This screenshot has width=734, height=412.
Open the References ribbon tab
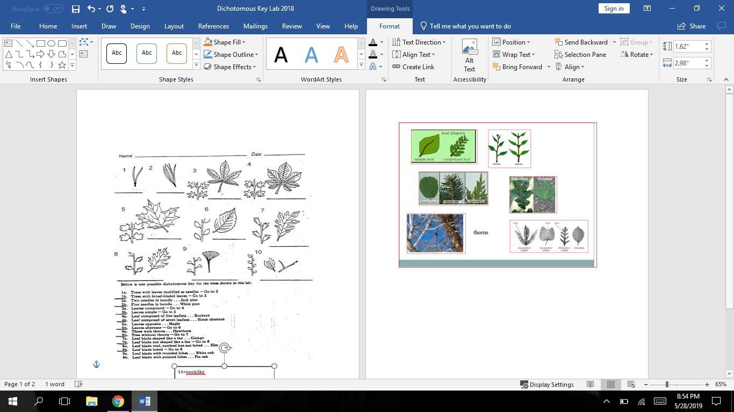(213, 26)
